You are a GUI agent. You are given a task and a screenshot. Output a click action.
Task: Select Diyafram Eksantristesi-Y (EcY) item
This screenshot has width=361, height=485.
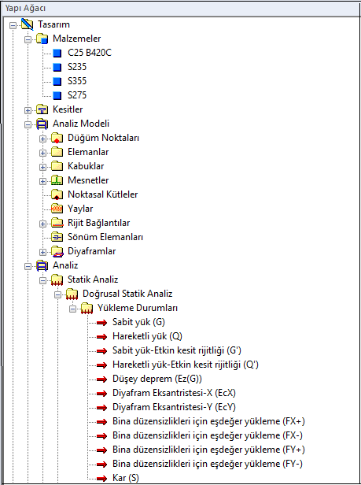click(174, 407)
